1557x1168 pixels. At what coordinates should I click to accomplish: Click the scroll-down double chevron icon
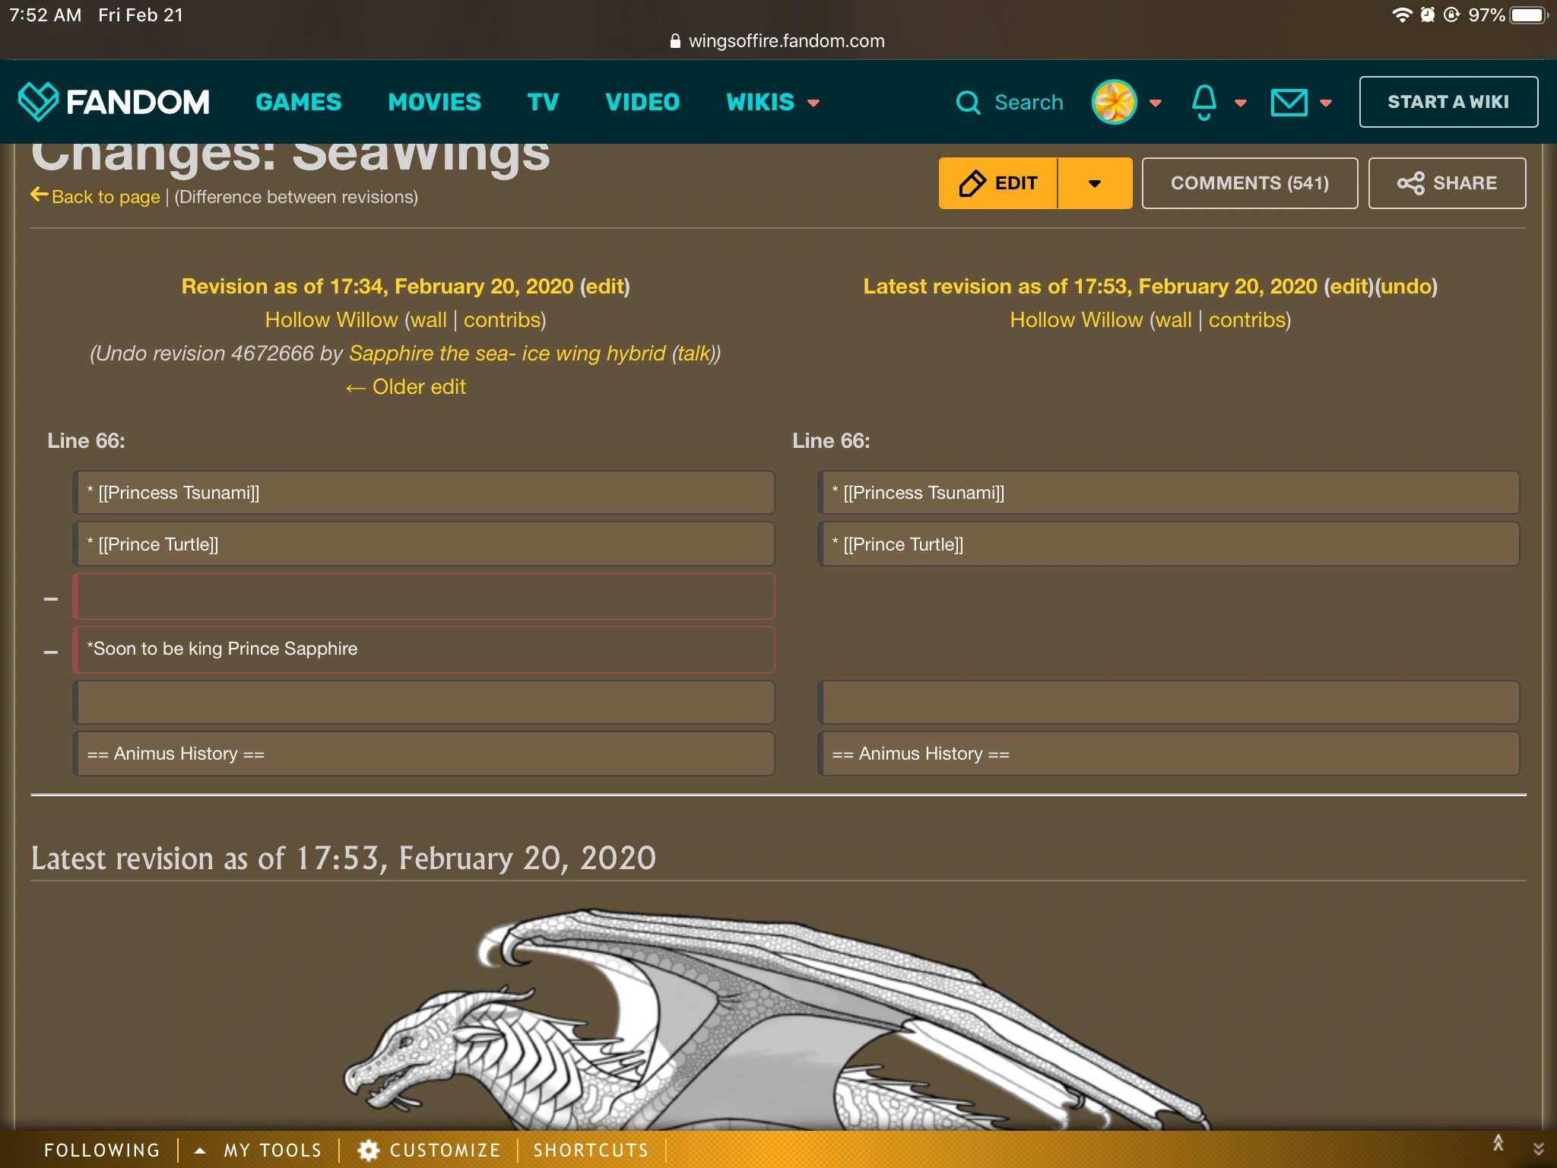(x=1538, y=1149)
